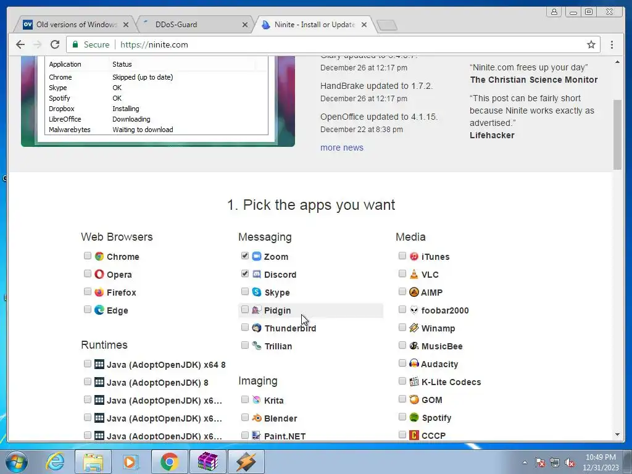Click the iTunes music note icon
Image resolution: width=632 pixels, height=474 pixels.
(414, 256)
